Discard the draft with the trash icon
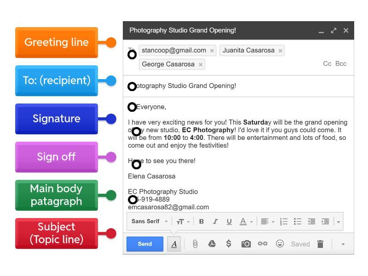Screen dimensions: 368x276 tap(320, 244)
